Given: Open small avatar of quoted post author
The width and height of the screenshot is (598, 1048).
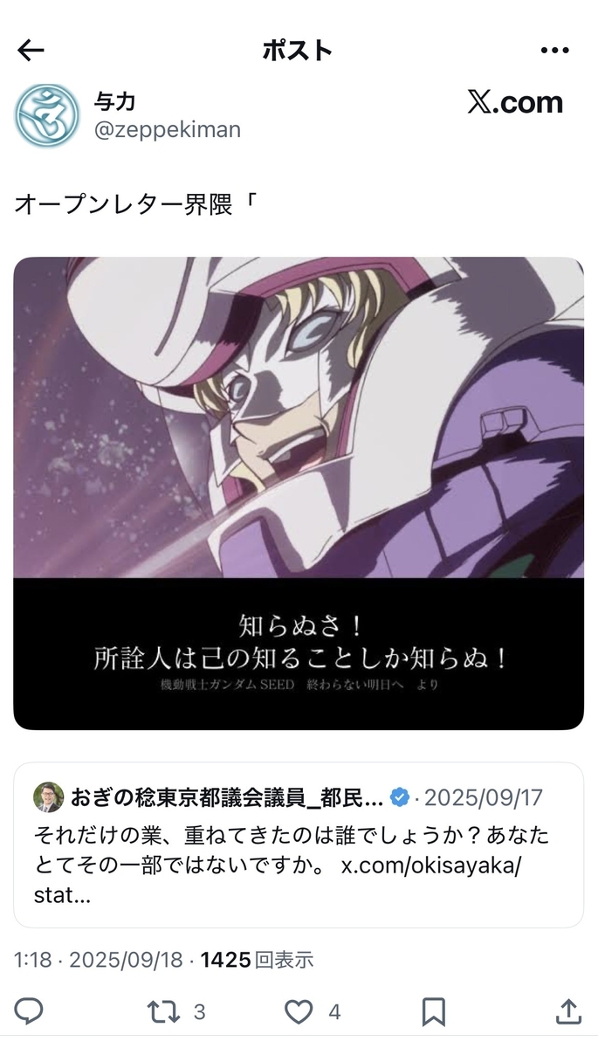Looking at the screenshot, I should tap(48, 797).
